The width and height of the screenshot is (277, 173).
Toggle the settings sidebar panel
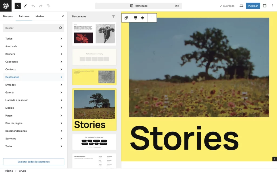click(265, 6)
